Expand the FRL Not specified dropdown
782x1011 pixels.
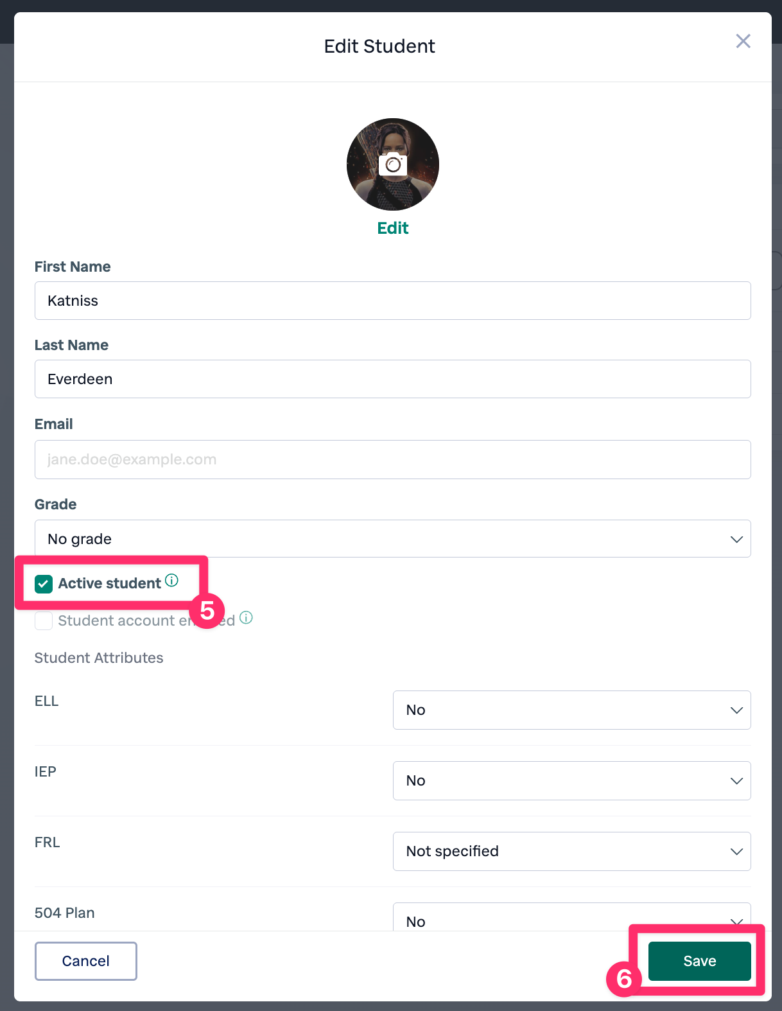[571, 852]
